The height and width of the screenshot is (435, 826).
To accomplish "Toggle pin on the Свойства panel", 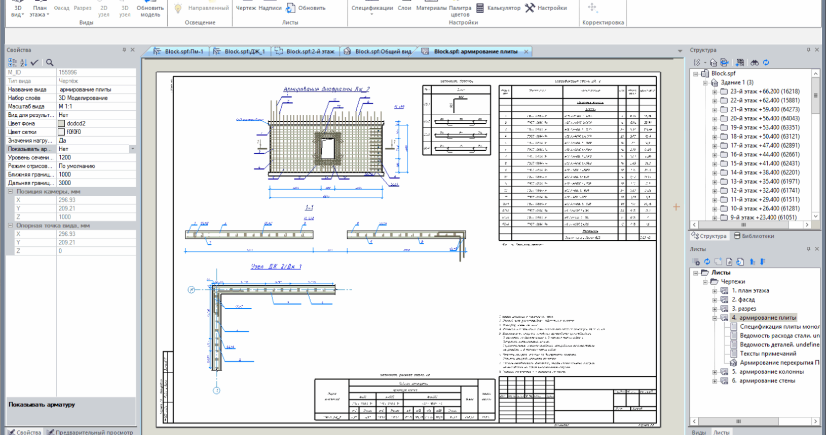I will (124, 50).
